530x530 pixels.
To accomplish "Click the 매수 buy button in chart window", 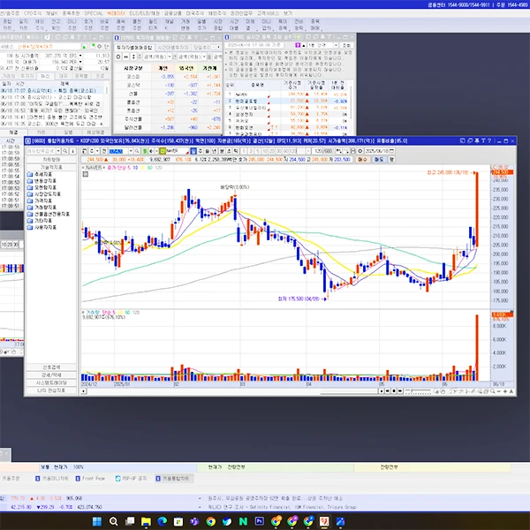I will coord(362,160).
